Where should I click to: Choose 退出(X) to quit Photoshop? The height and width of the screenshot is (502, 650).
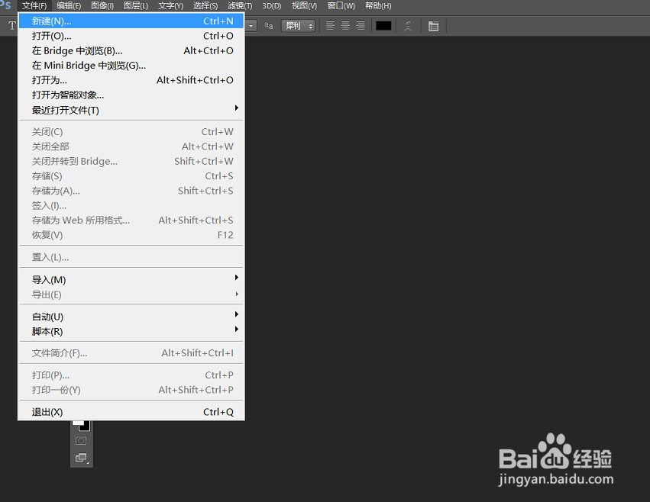tap(130, 412)
